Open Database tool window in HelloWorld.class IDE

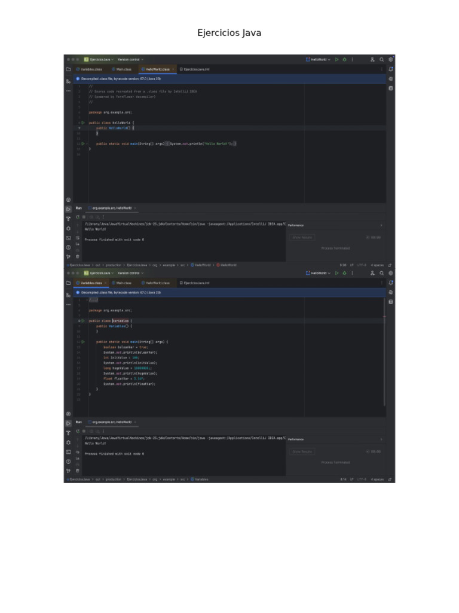391,89
